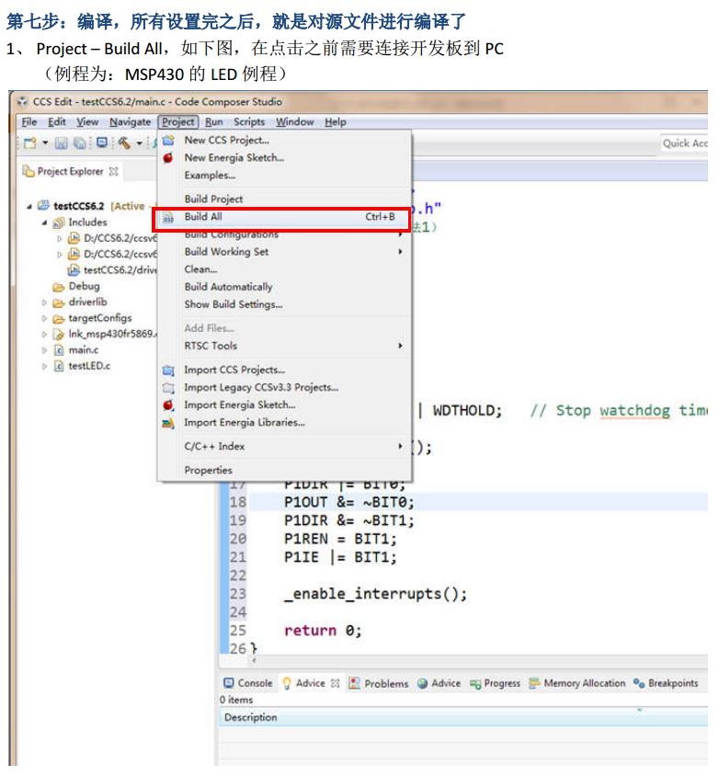
Task: Expand the first D:/CCS6.2 include path
Action: tap(60, 238)
